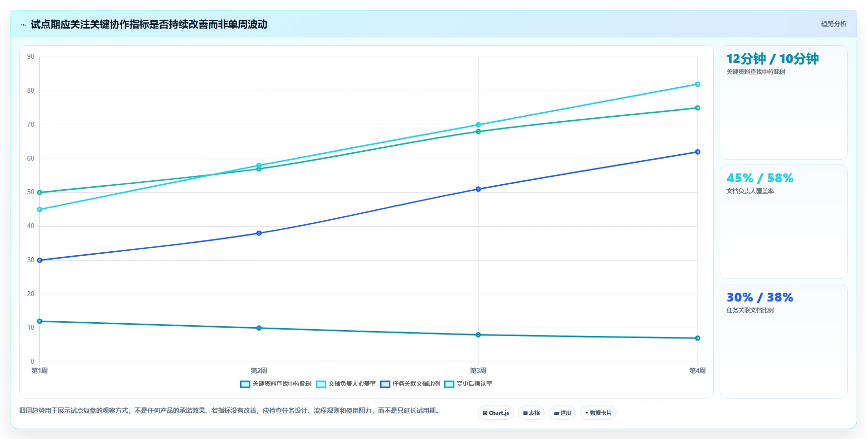
Task: Click the 变更后确认率 data point at 第3周
Action: (x=478, y=132)
